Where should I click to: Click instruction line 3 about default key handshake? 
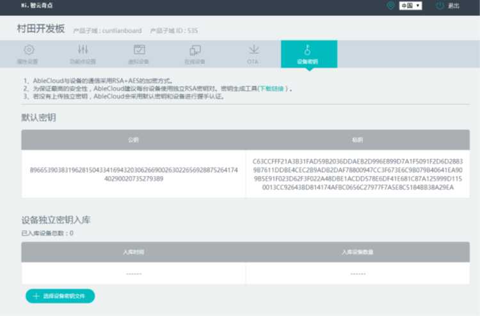pos(125,97)
